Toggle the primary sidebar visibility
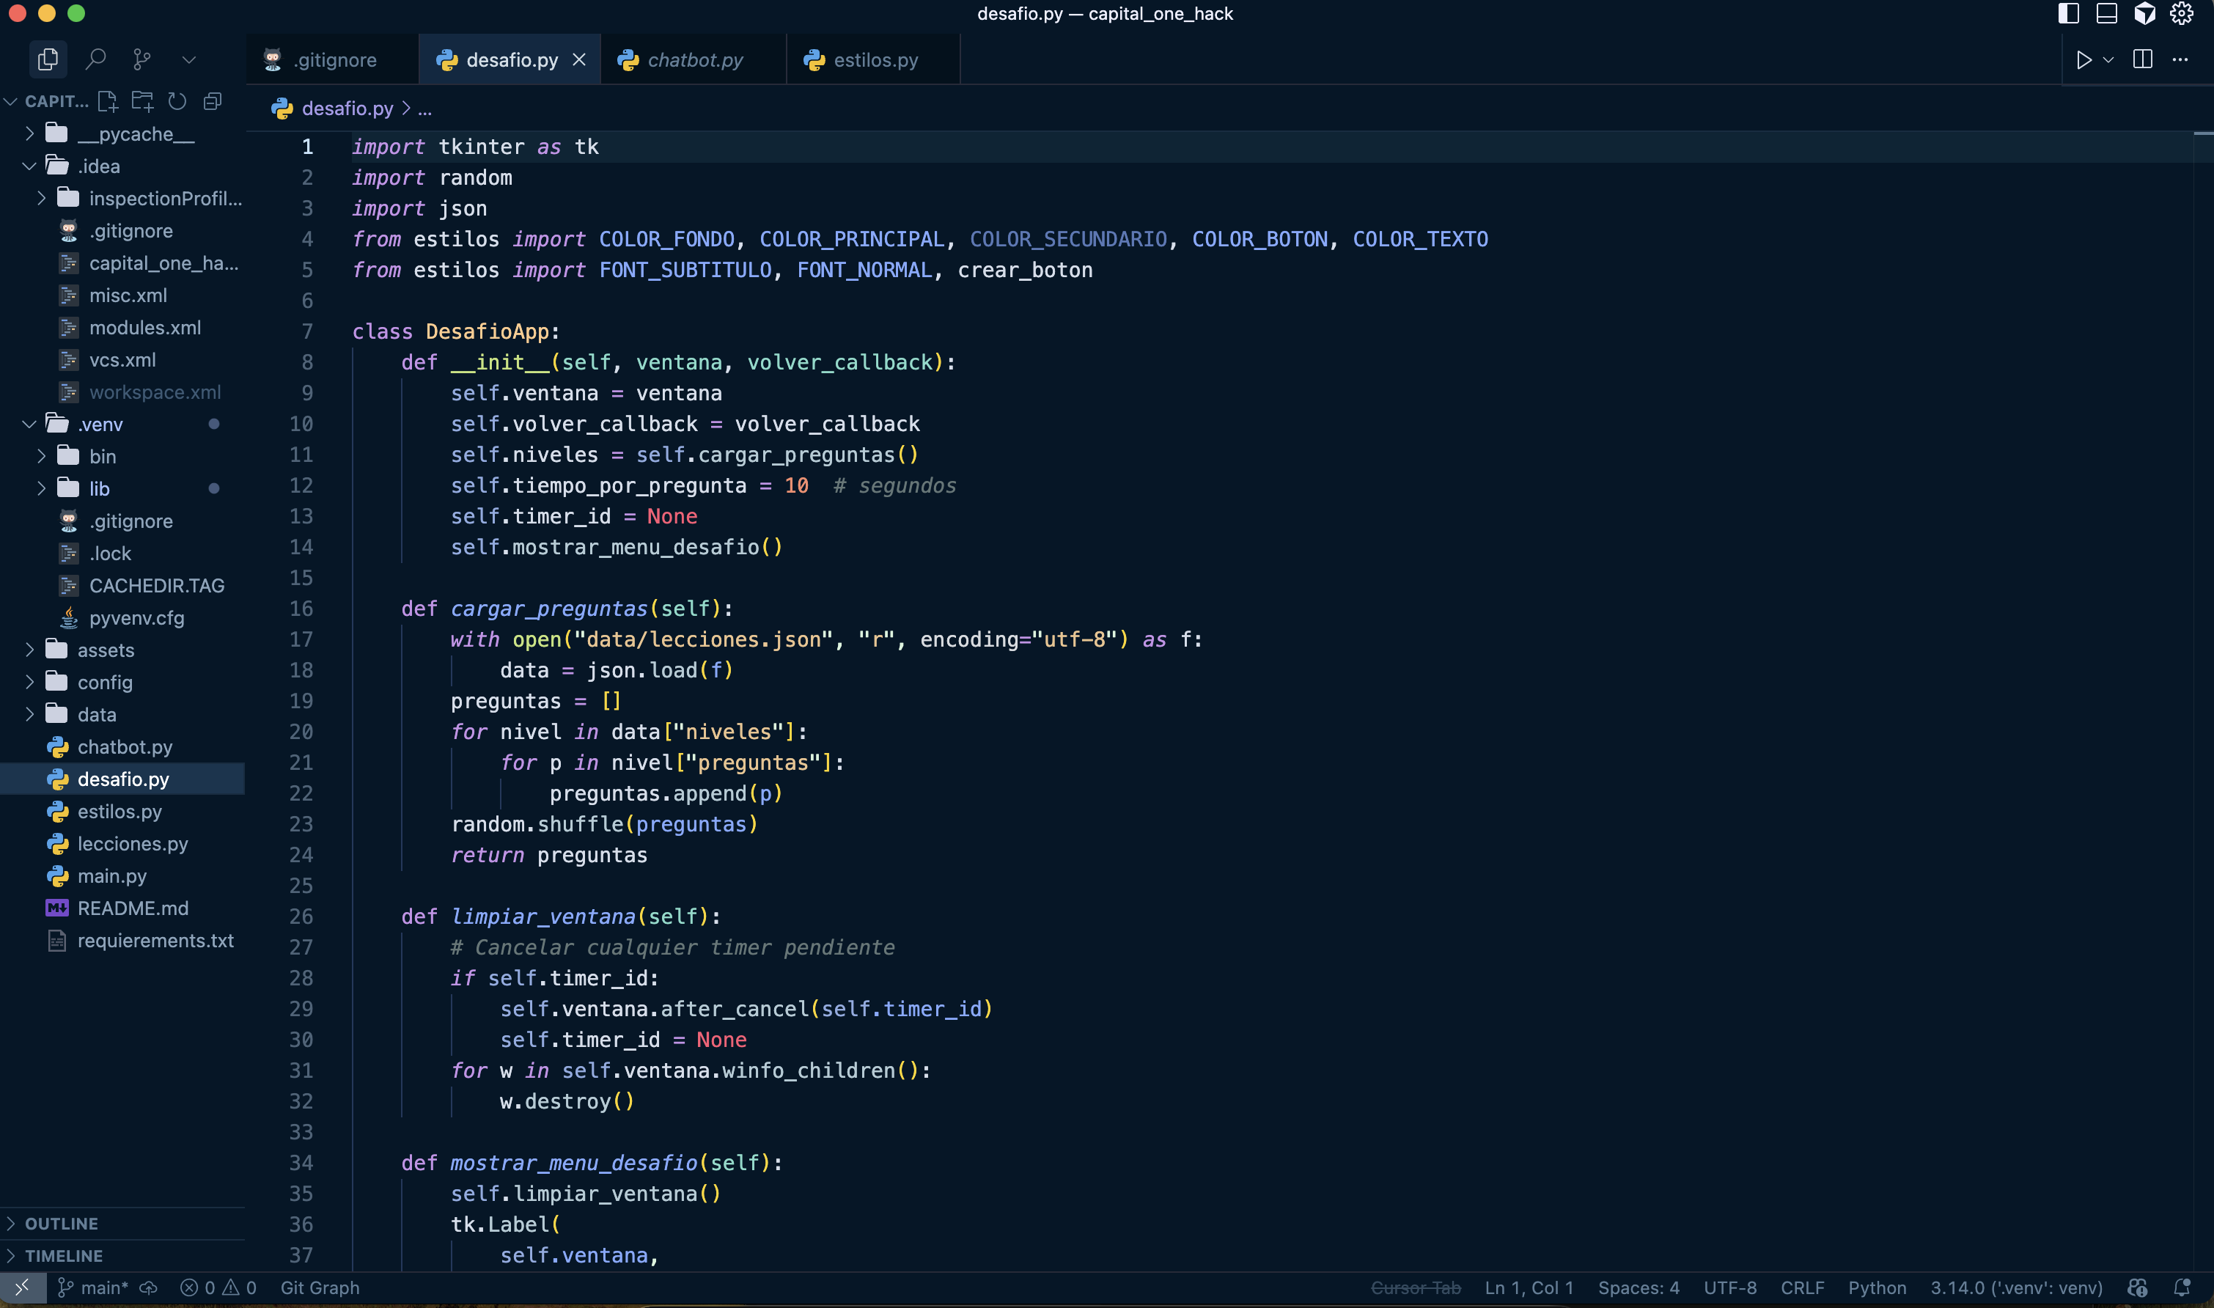This screenshot has width=2214, height=1308. click(x=2067, y=13)
